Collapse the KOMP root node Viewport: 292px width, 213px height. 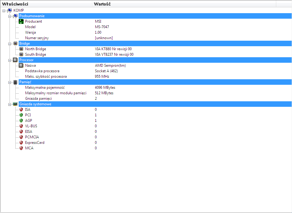click(4, 11)
